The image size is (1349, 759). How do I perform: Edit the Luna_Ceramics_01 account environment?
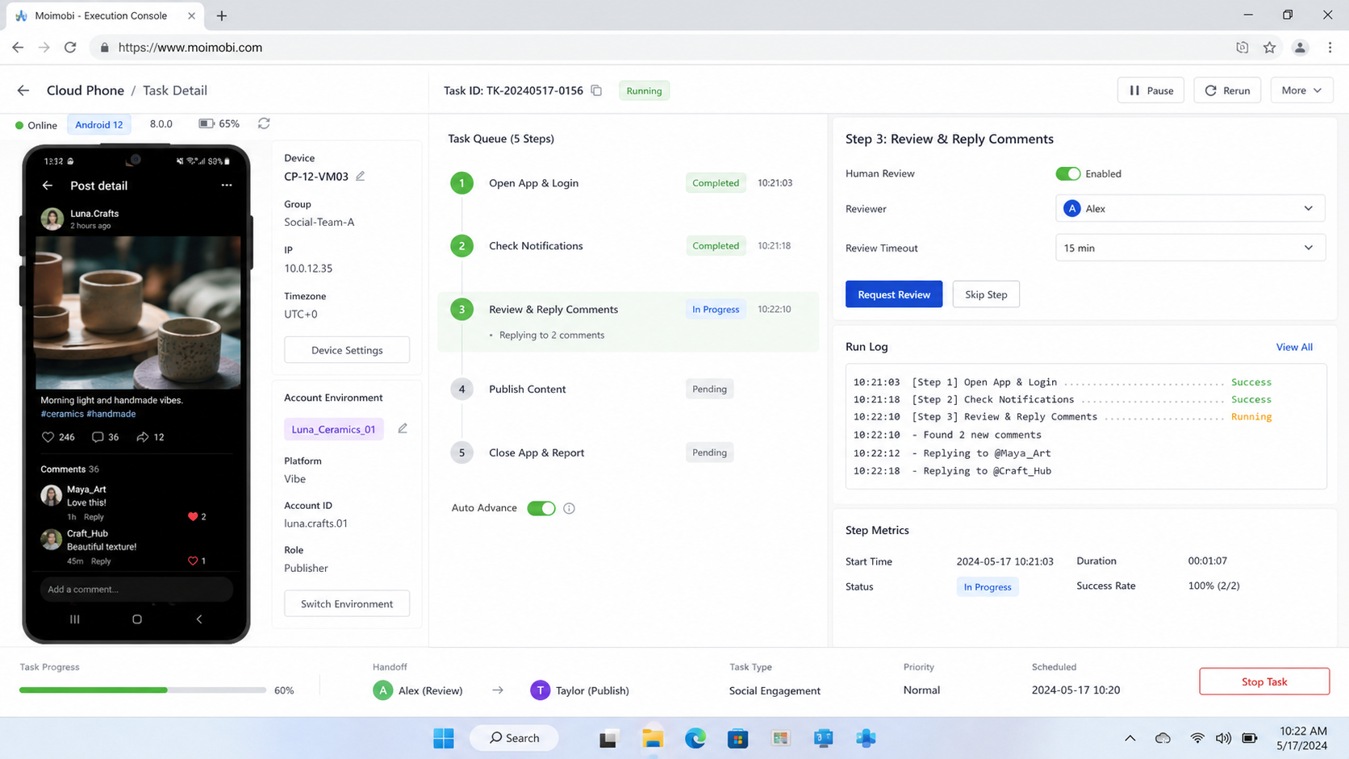click(403, 428)
